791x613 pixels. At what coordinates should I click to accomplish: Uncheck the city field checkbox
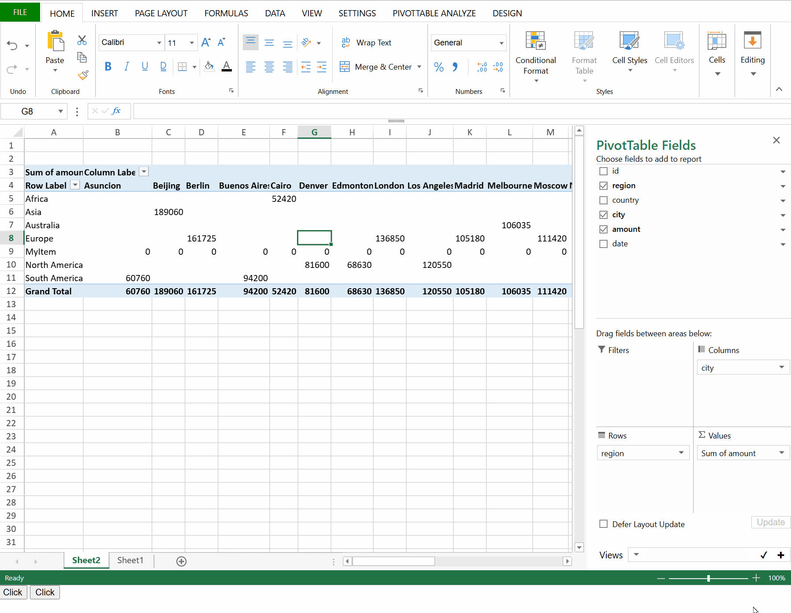point(603,215)
